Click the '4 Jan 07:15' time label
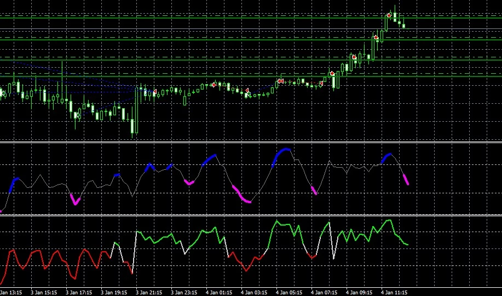 tap(324, 292)
